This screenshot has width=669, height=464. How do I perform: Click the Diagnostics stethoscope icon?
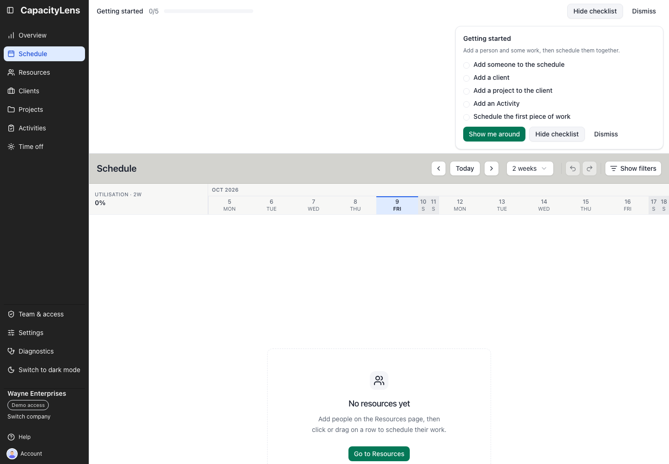(11, 351)
